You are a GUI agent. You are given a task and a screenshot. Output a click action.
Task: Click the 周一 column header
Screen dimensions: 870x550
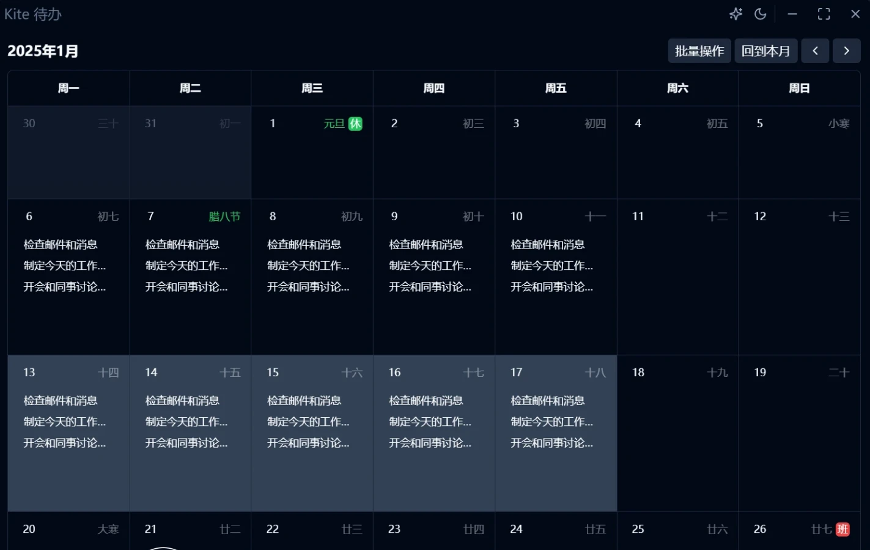tap(68, 88)
